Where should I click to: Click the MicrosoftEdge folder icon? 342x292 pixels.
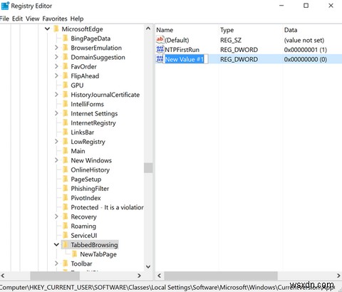[56, 29]
